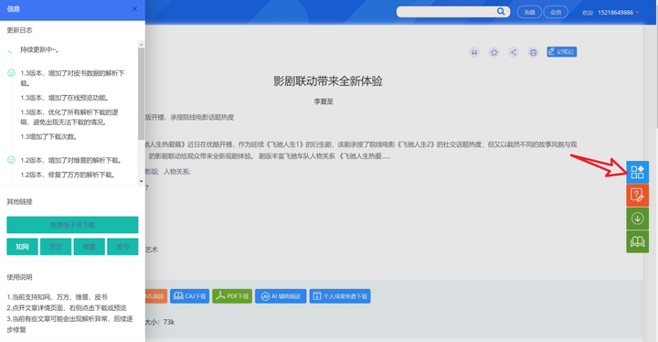Click the CAJ下载 button
Screen dimensions: 658x342
190,296
